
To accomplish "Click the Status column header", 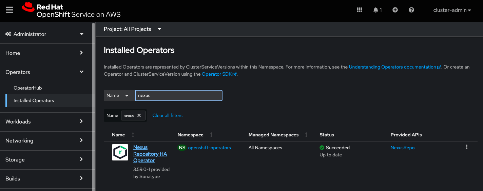I will 327,135.
